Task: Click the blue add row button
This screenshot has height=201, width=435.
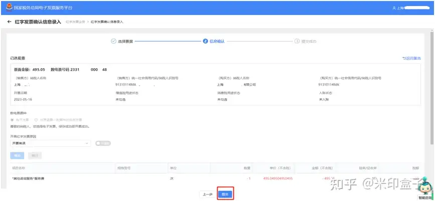Action: coord(17,155)
